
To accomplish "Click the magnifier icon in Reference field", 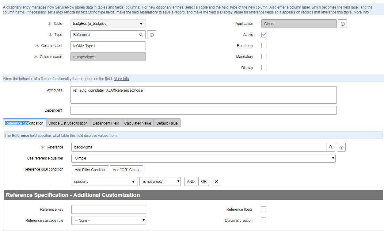I will click(330, 147).
